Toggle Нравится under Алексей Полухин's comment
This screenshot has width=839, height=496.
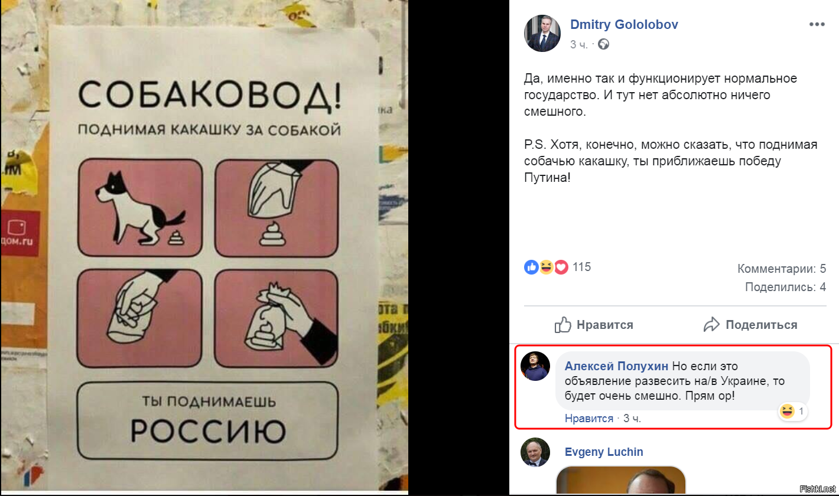pos(589,419)
